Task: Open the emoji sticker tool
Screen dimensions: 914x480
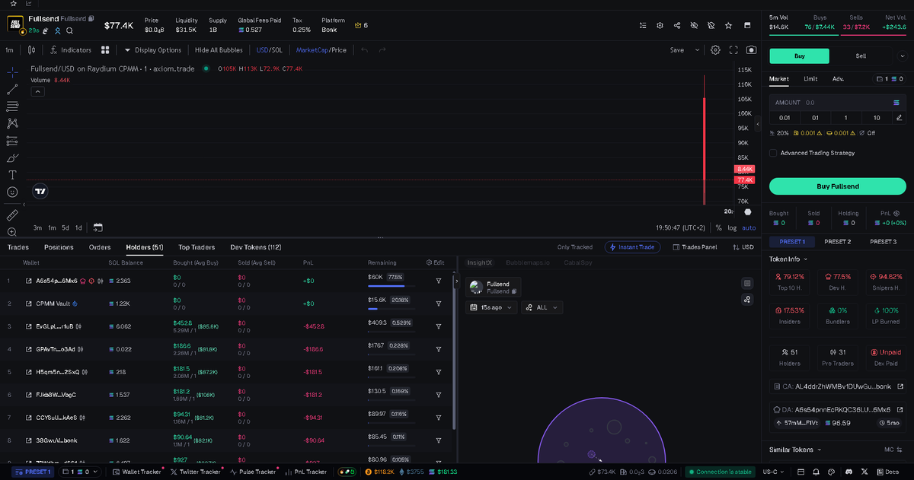Action: pyautogui.click(x=12, y=192)
